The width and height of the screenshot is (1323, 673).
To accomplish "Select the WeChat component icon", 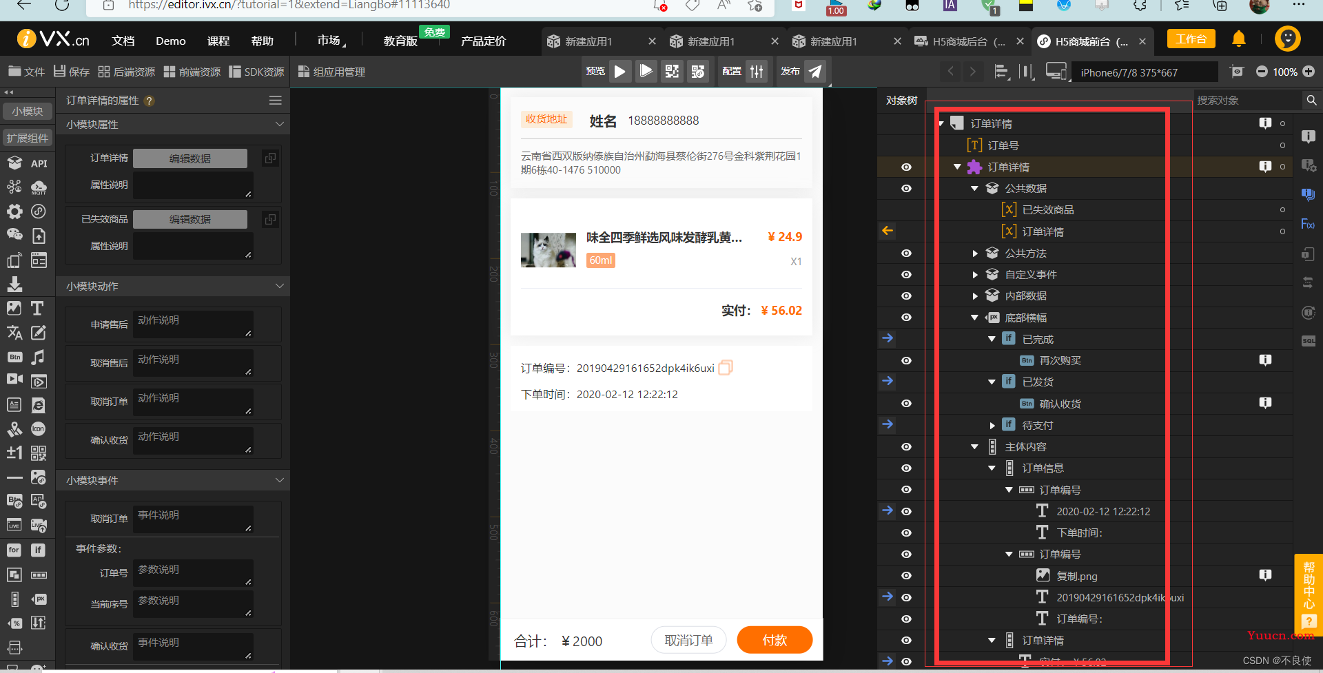I will pos(14,235).
